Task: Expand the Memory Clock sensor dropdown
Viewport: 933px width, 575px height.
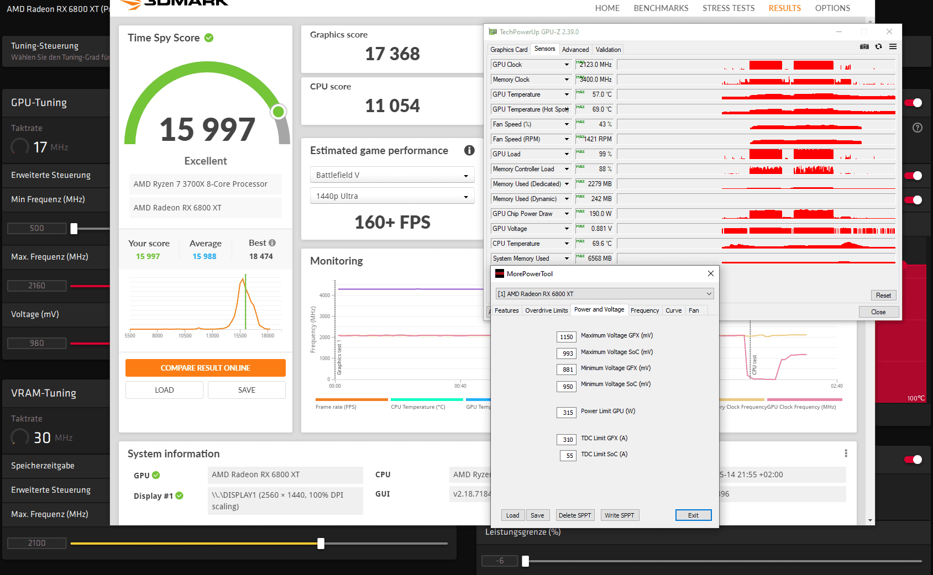Action: [567, 80]
